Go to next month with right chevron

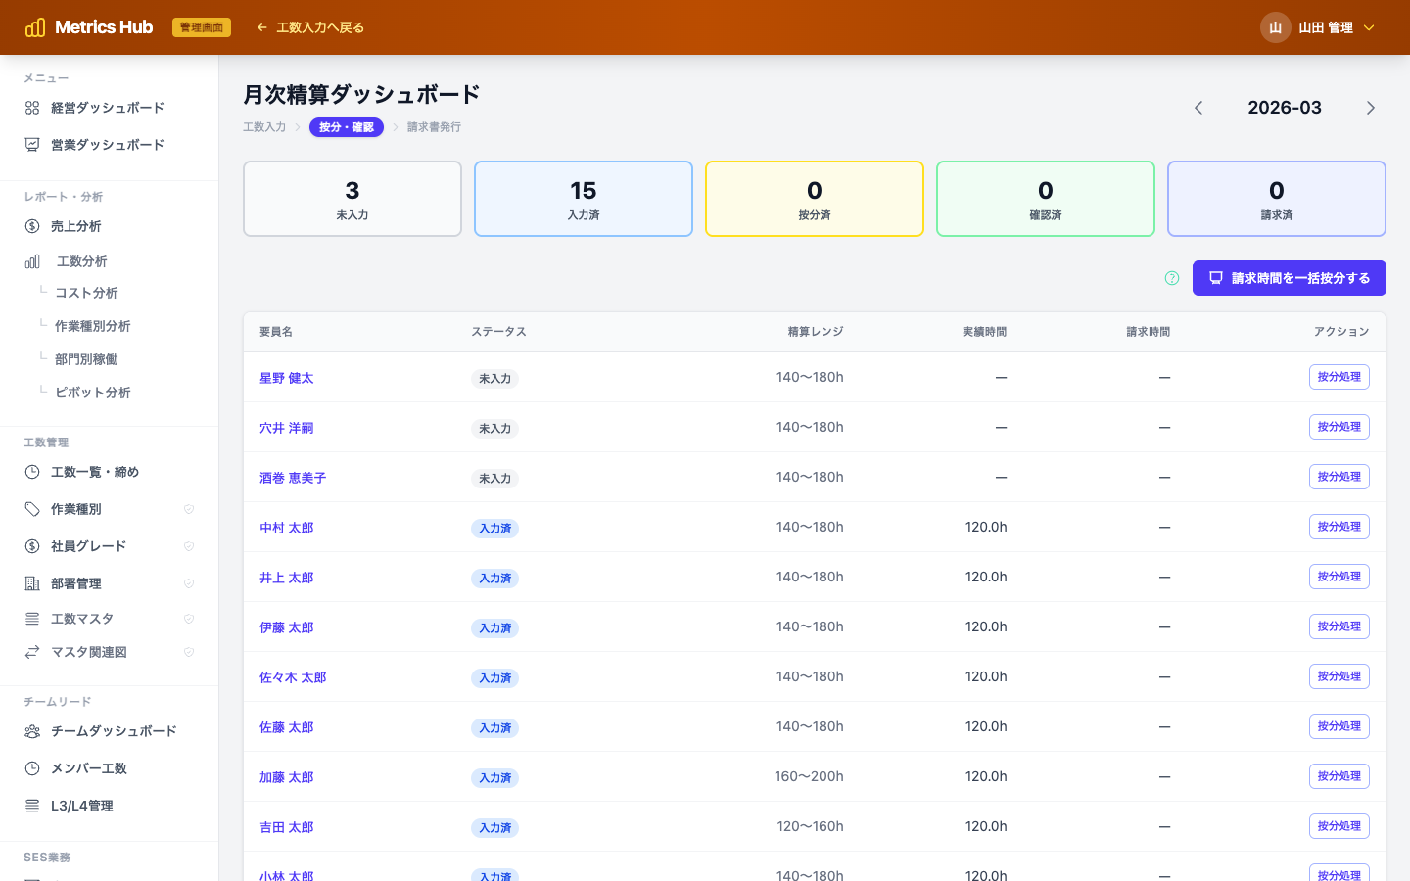[1371, 108]
